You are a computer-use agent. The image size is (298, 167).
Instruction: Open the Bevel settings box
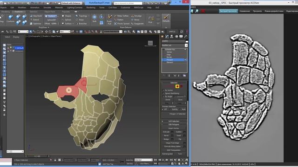point(172,135)
